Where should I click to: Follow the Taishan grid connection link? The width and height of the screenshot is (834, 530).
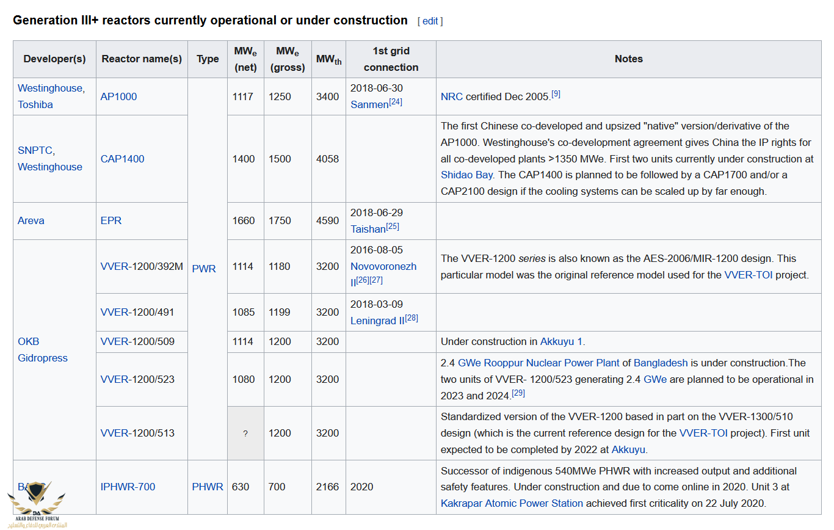point(368,230)
